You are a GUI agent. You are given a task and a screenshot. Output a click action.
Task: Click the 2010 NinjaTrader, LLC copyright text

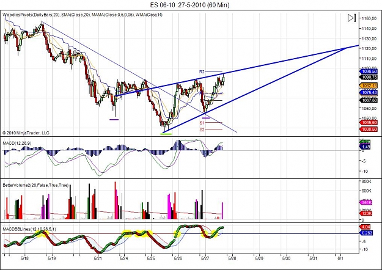[26, 133]
